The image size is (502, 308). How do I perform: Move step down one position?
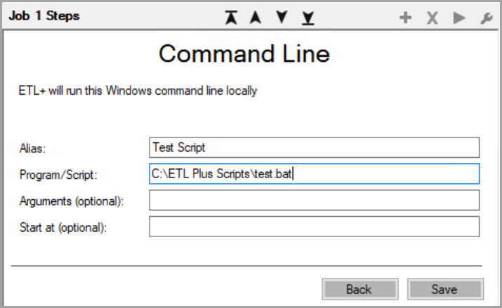pos(282,18)
